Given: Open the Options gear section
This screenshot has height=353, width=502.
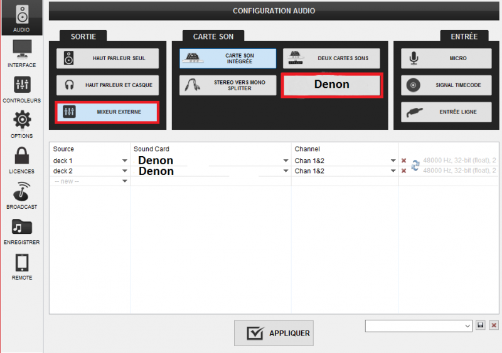Looking at the screenshot, I should [22, 124].
